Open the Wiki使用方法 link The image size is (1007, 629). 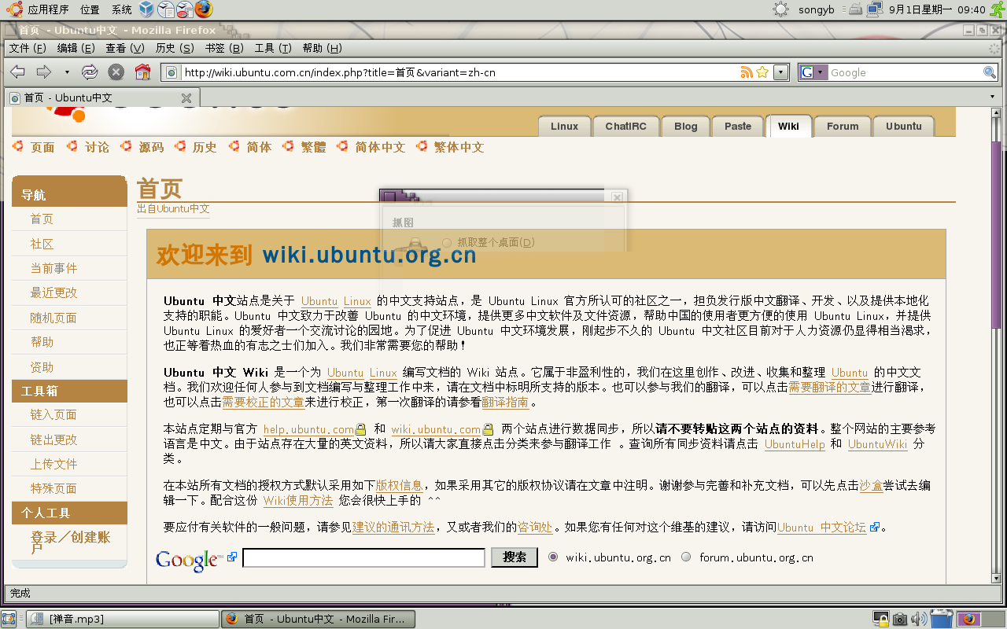[298, 500]
